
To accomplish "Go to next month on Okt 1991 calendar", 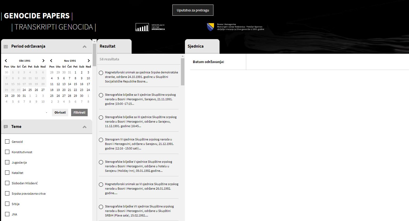I will tap(43, 61).
